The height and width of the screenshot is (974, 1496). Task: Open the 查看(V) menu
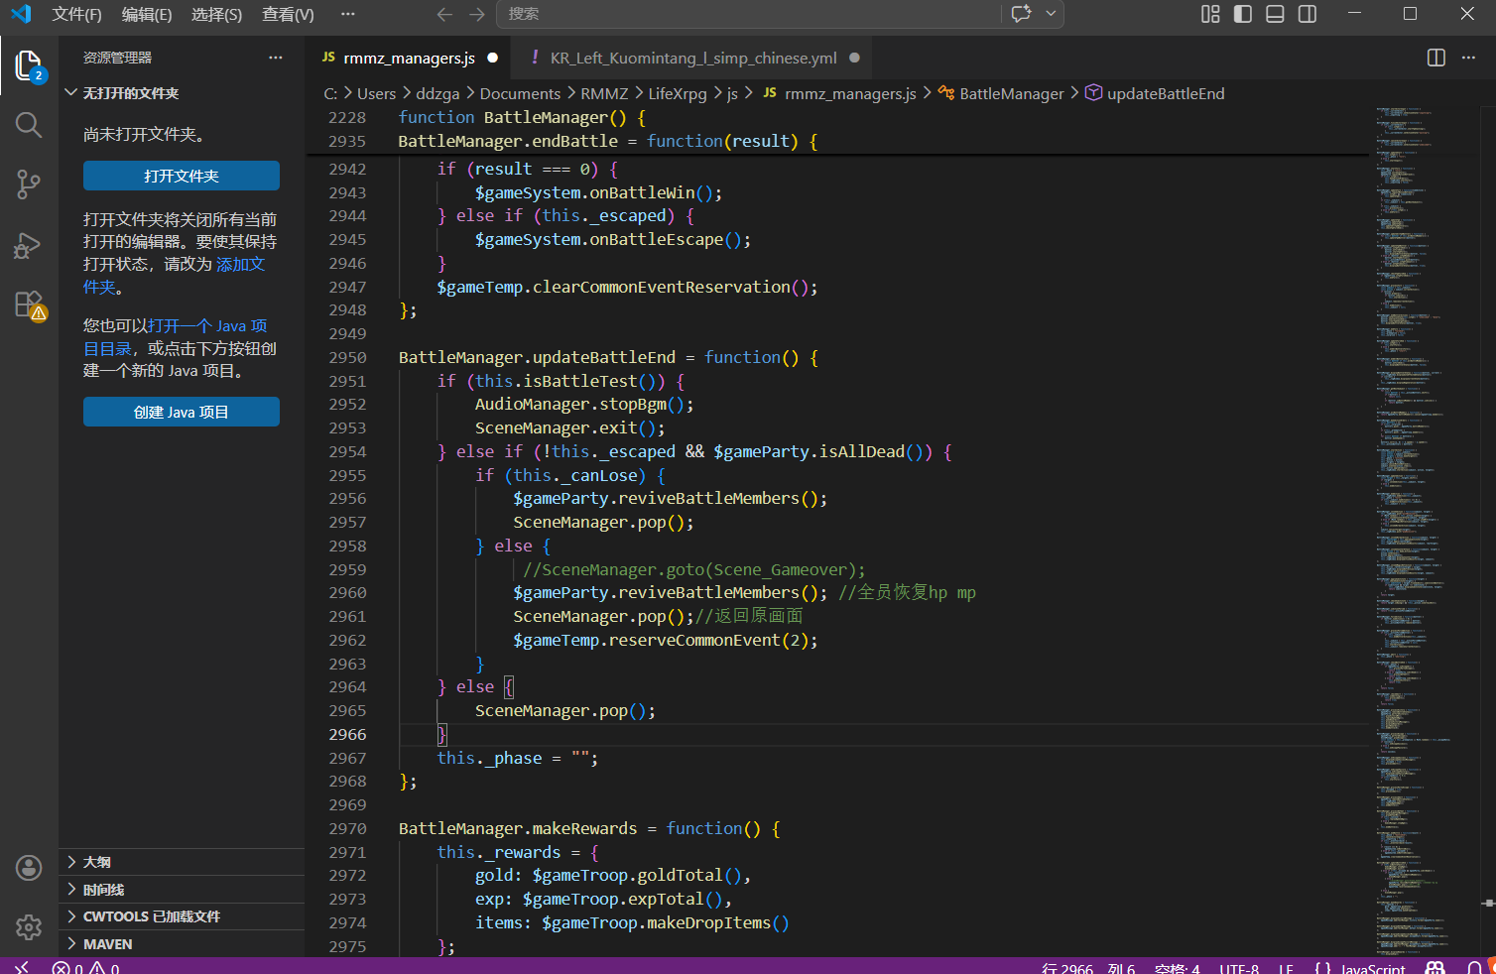tap(288, 14)
